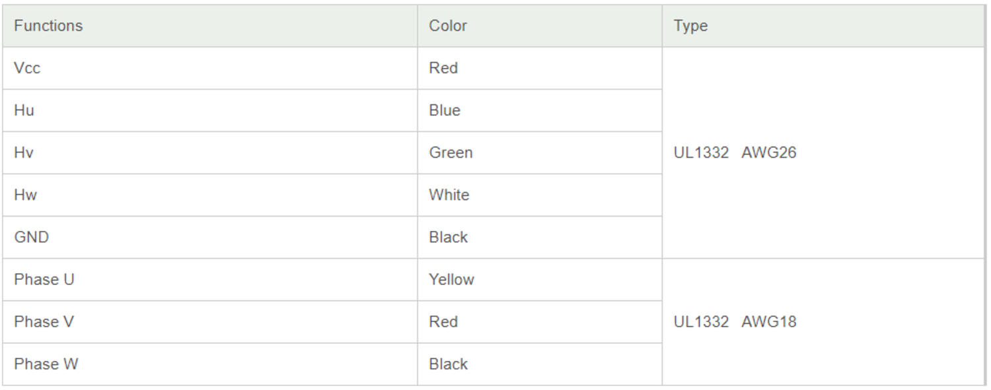This screenshot has width=991, height=390.
Task: Click the Functions column header
Action: 48,26
